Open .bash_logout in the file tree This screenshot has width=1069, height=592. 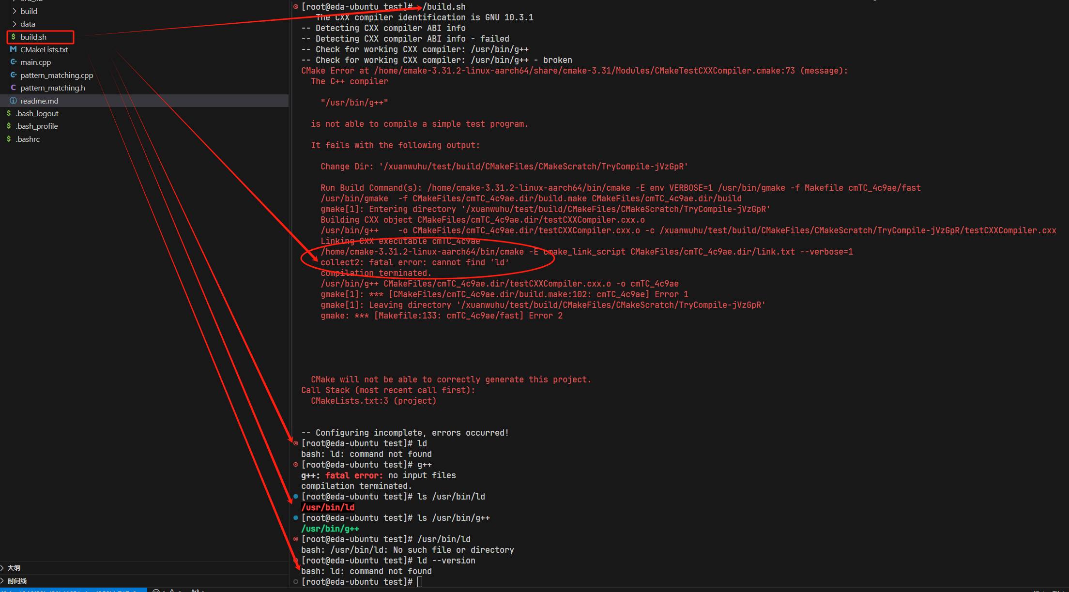point(37,113)
